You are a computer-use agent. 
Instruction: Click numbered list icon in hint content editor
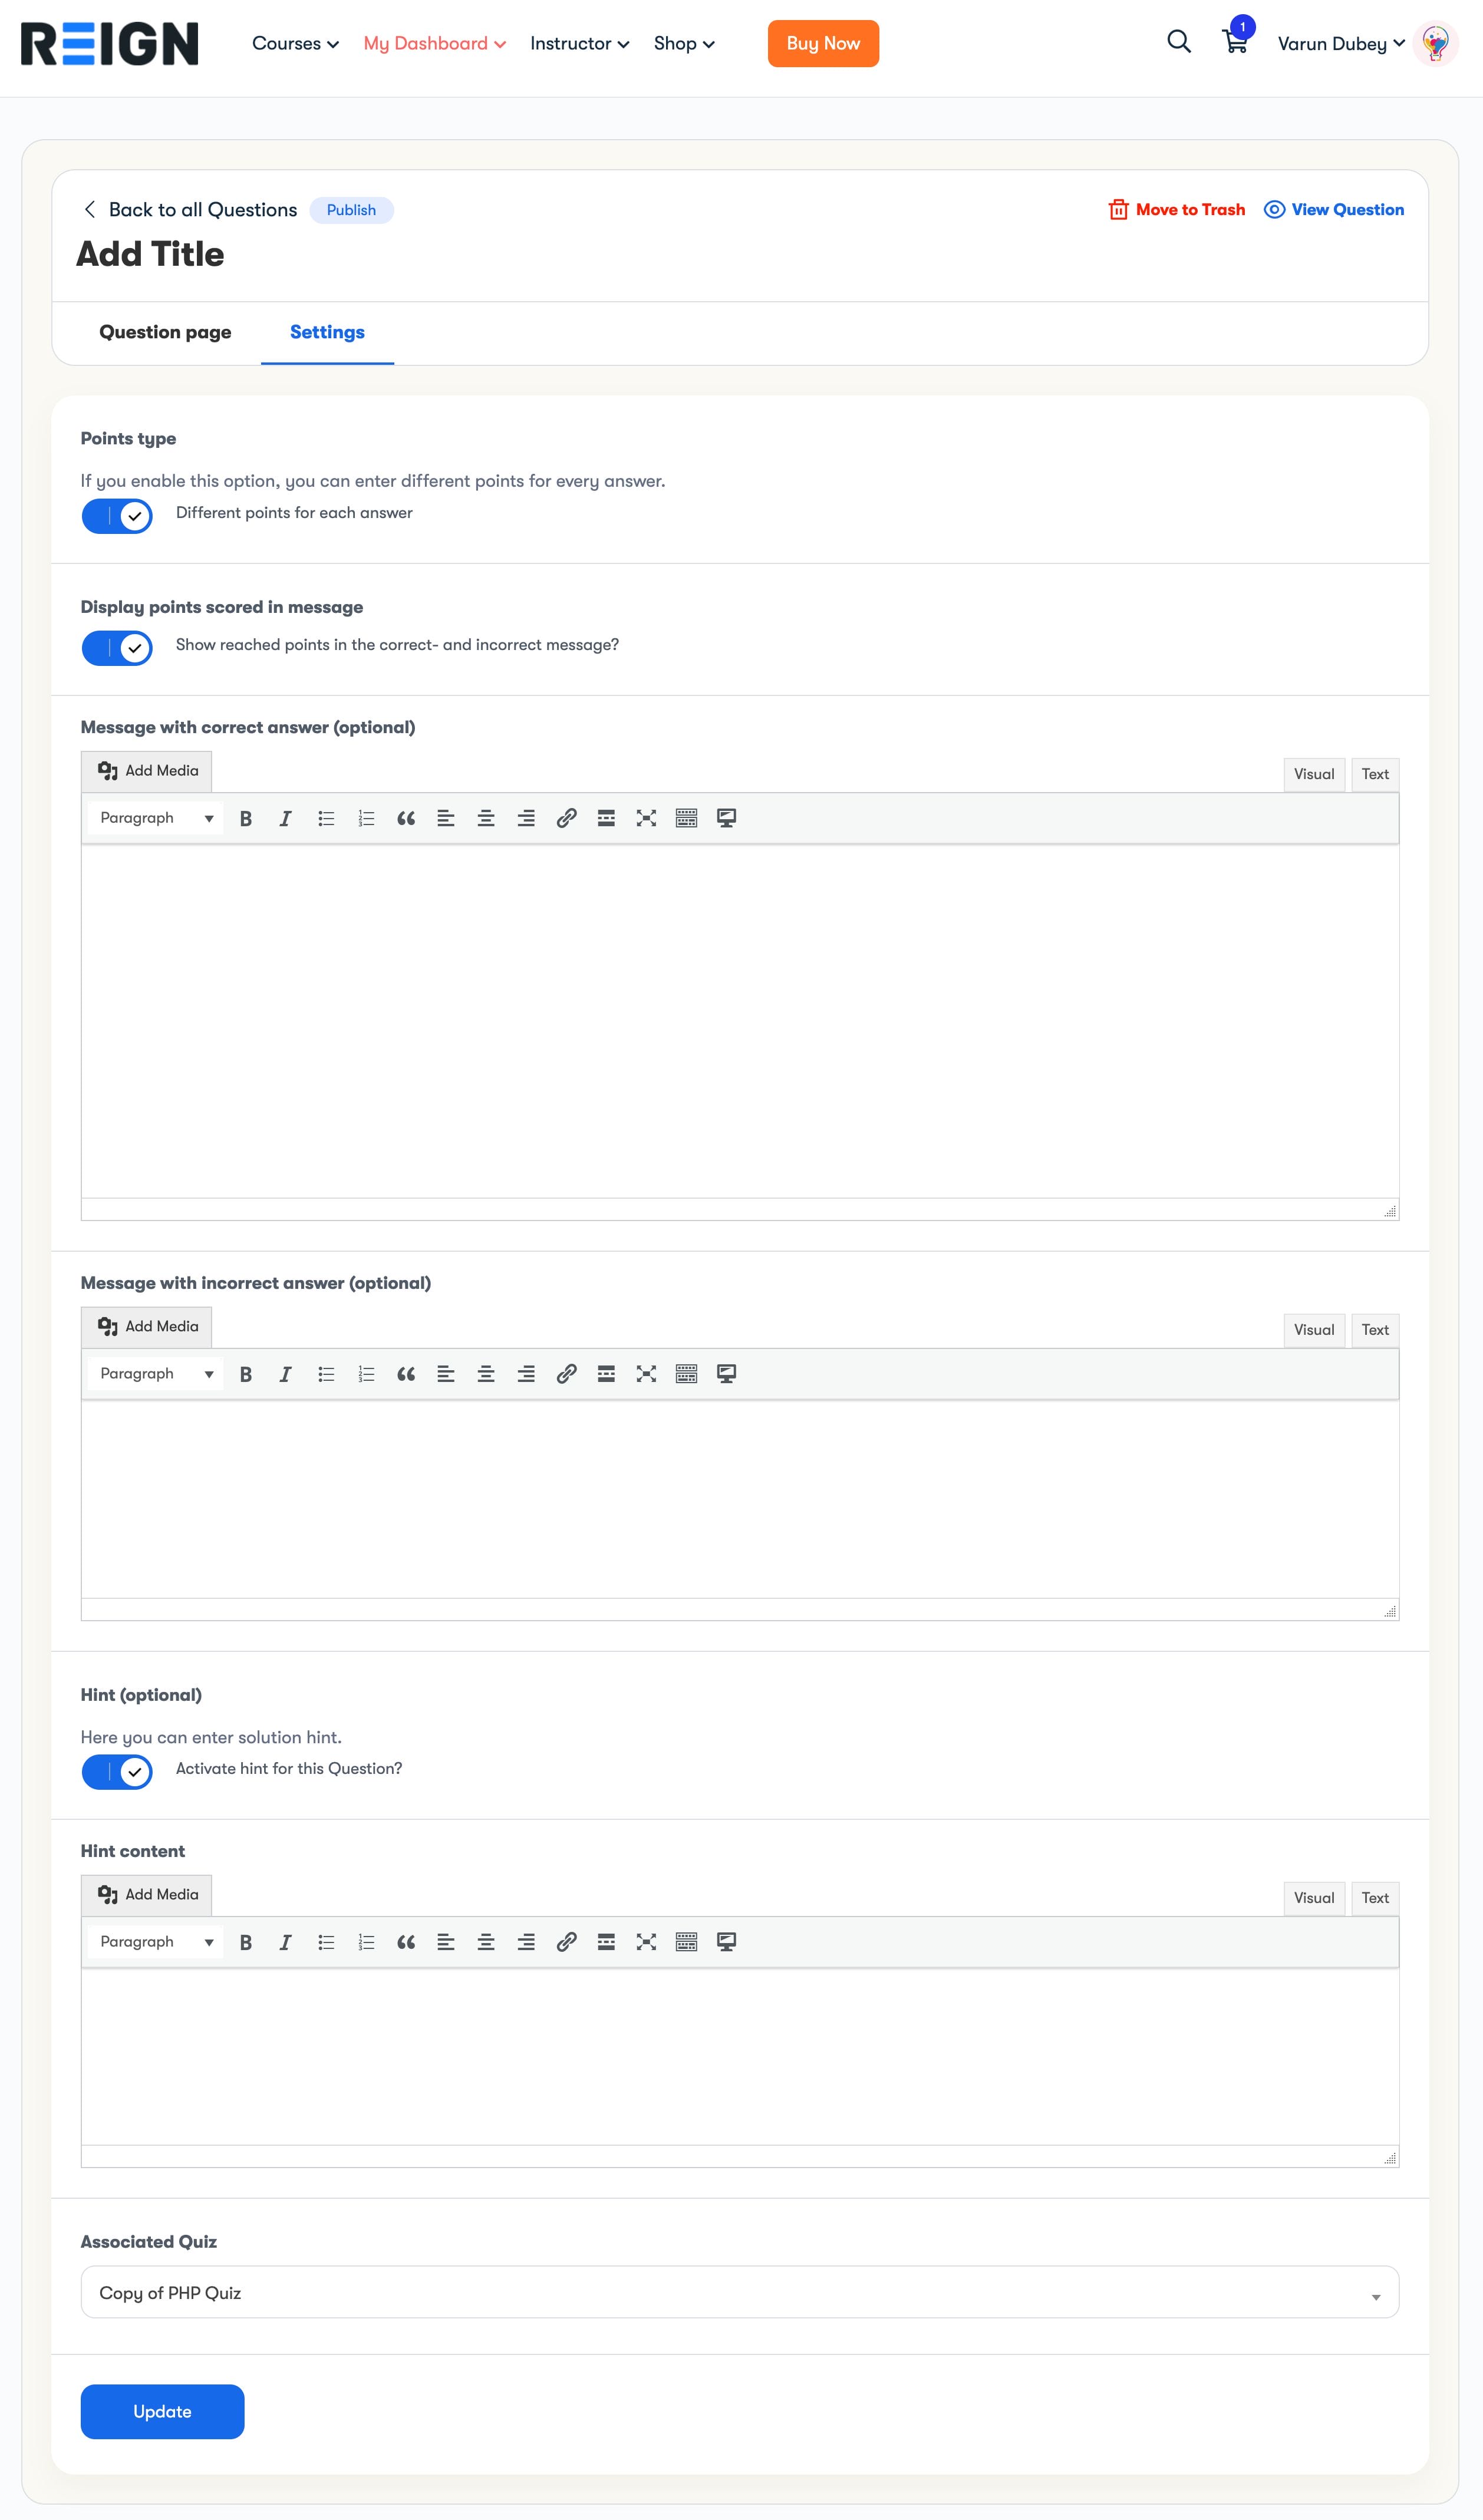366,1943
